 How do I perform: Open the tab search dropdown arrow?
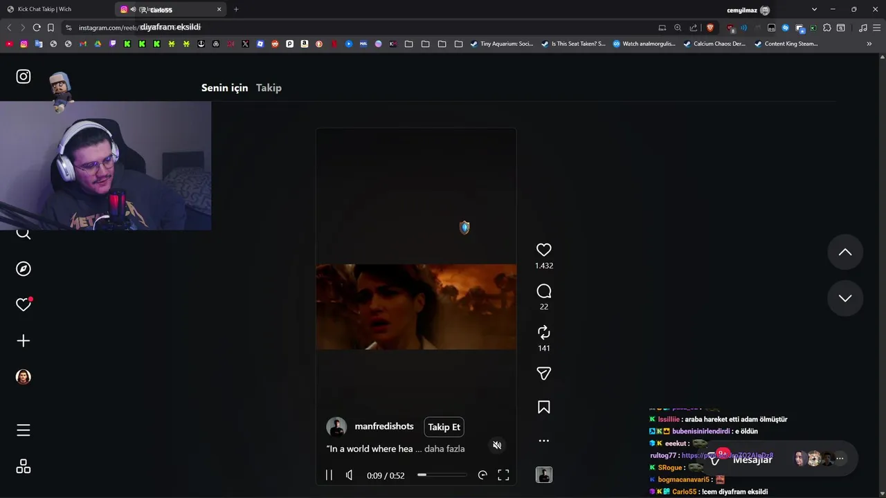[814, 10]
